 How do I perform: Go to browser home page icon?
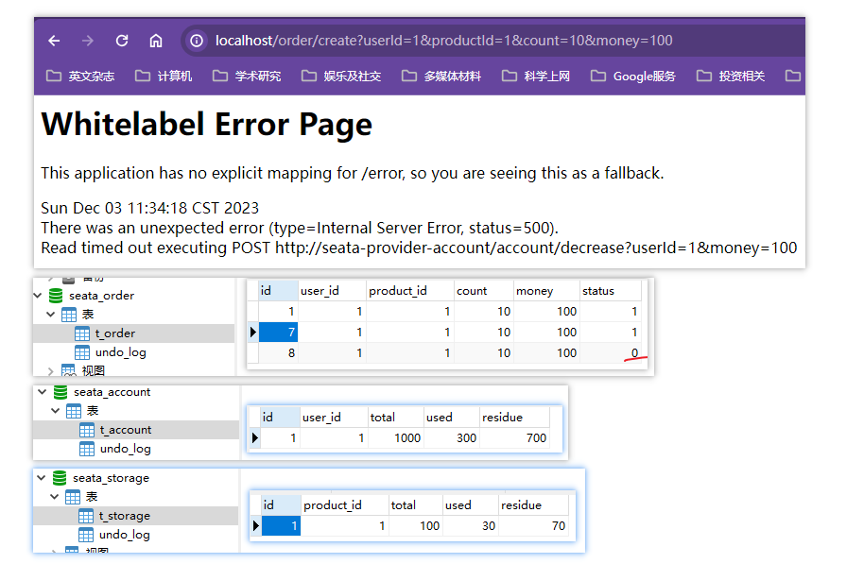click(x=156, y=41)
